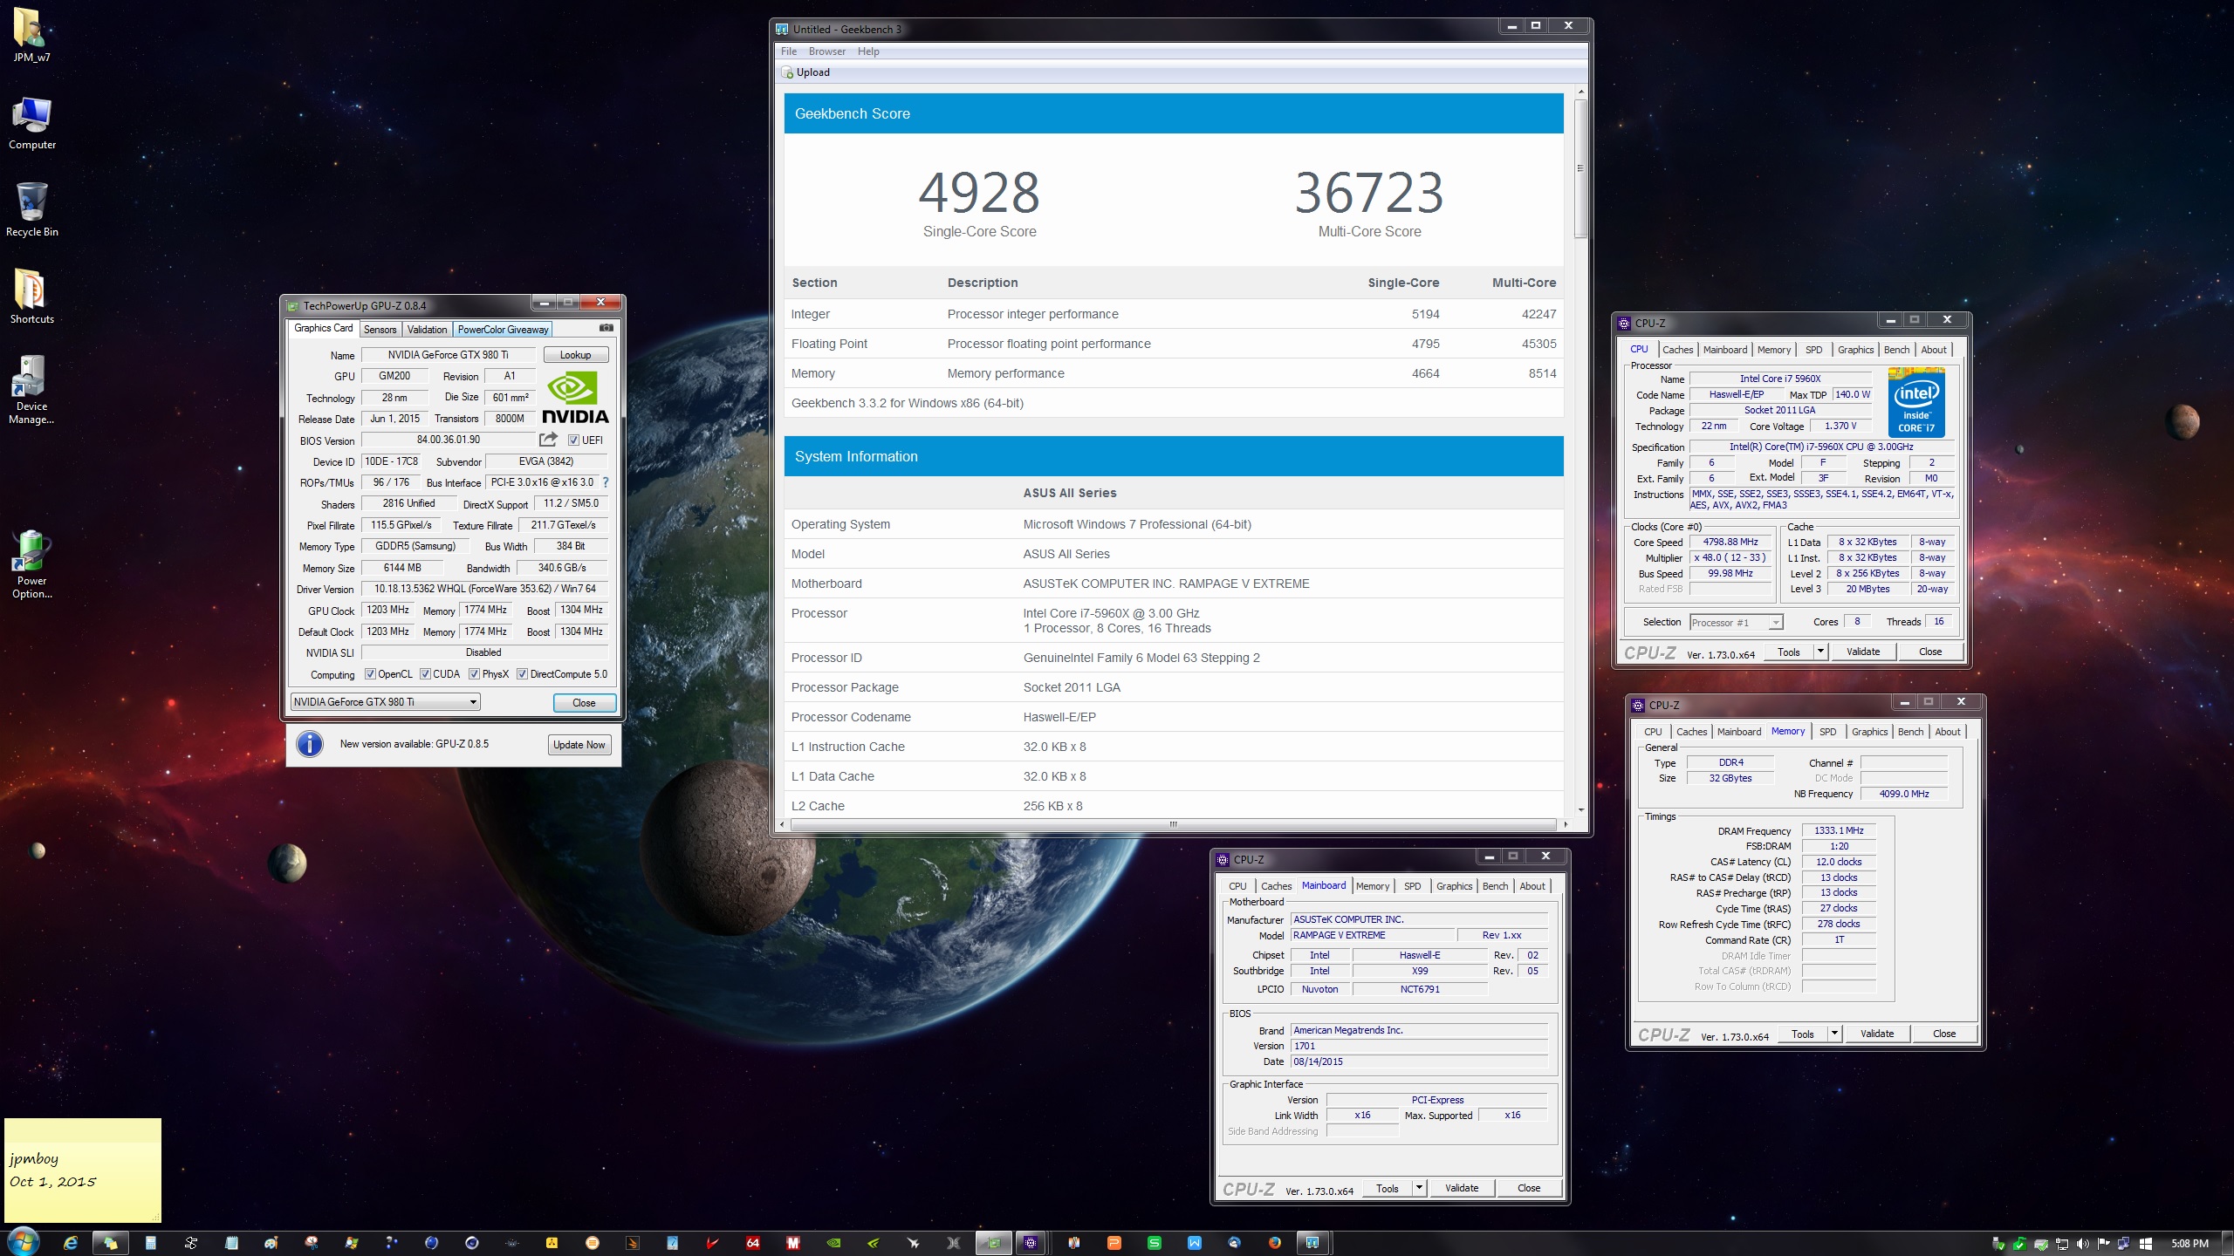2234x1256 pixels.
Task: Click Close in the CPU-Z Memory window
Action: [x=1944, y=1034]
